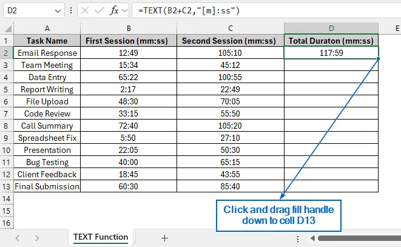Click the horizontal scrollbar thumb

(x=359, y=239)
